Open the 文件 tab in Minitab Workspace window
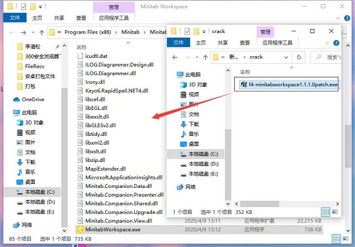The height and width of the screenshot is (247, 355). click(15, 18)
